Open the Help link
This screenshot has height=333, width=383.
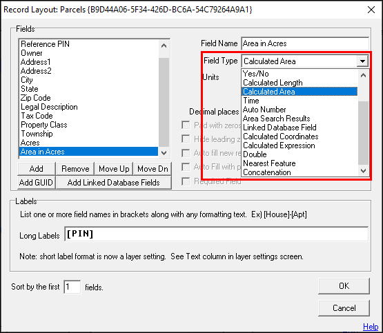[371, 326]
